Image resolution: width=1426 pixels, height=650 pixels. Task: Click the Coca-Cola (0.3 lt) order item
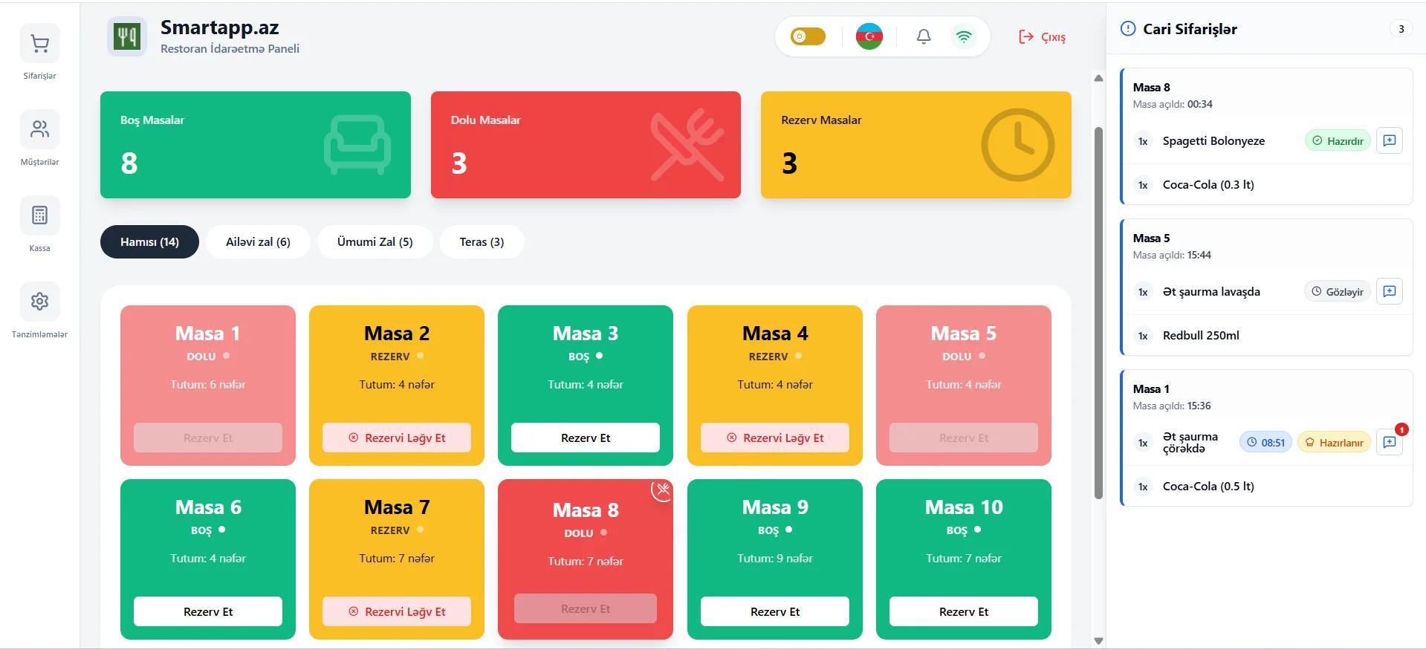[x=1267, y=185]
